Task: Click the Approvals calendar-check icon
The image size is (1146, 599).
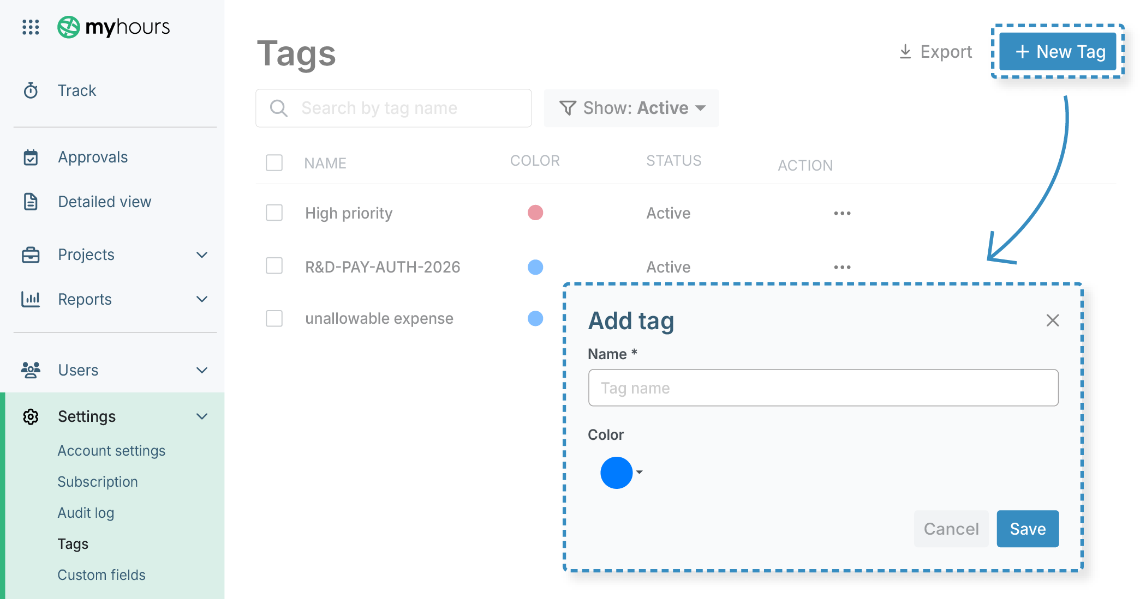Action: [31, 158]
